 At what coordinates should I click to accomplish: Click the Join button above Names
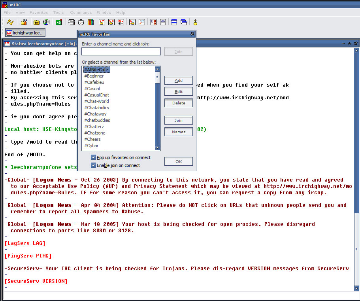pos(178,120)
